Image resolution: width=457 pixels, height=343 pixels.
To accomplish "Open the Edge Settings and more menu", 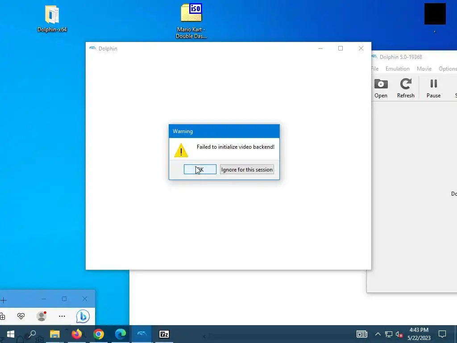I will coord(62,316).
